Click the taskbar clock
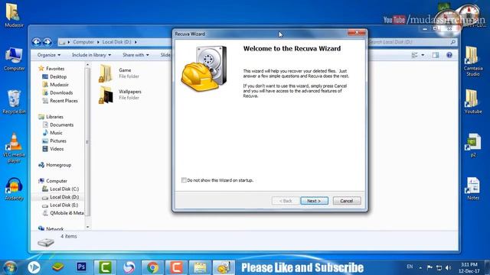The height and width of the screenshot is (275, 490). [x=469, y=267]
